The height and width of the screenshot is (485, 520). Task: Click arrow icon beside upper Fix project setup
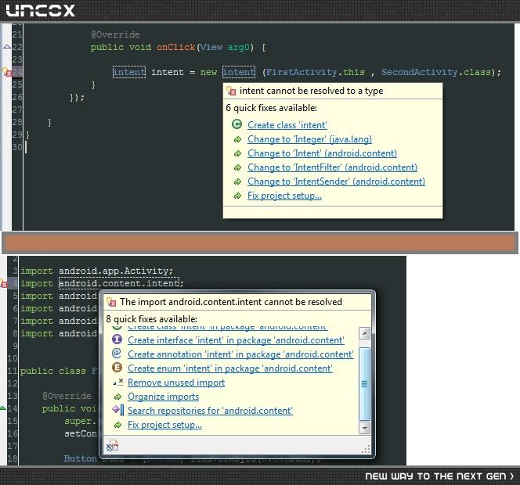tap(237, 196)
